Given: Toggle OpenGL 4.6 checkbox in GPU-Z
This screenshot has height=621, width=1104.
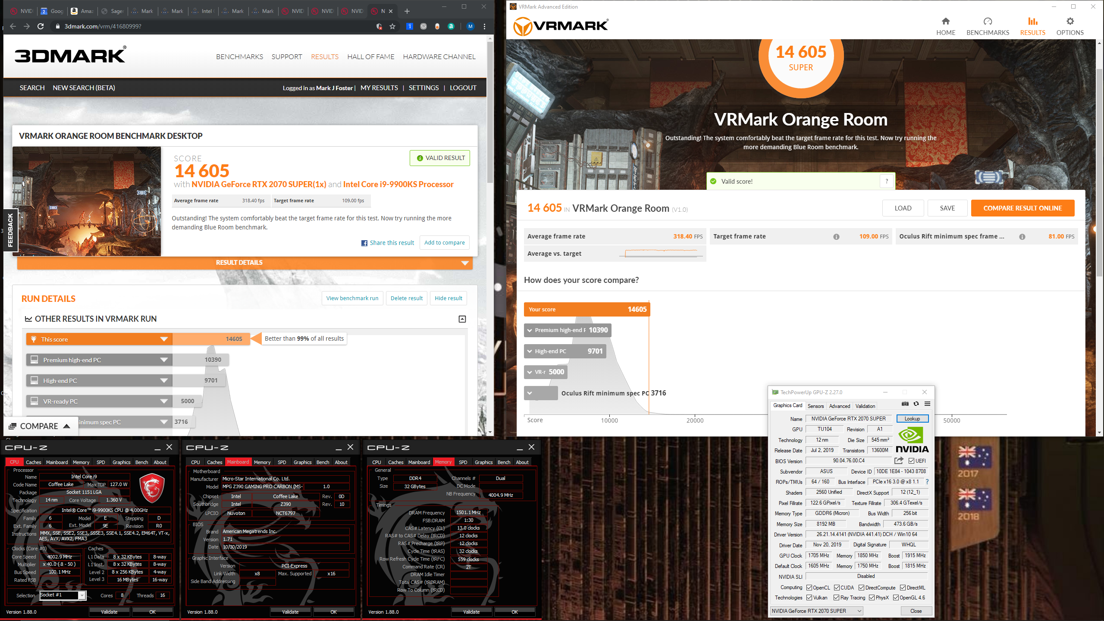Looking at the screenshot, I should [896, 598].
